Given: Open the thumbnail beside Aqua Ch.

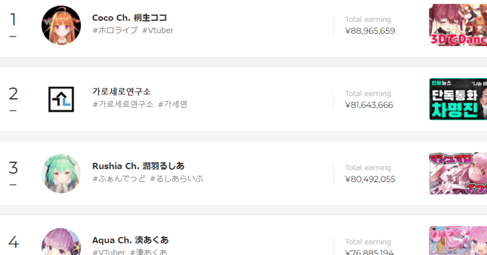Looking at the screenshot, I should [x=458, y=241].
